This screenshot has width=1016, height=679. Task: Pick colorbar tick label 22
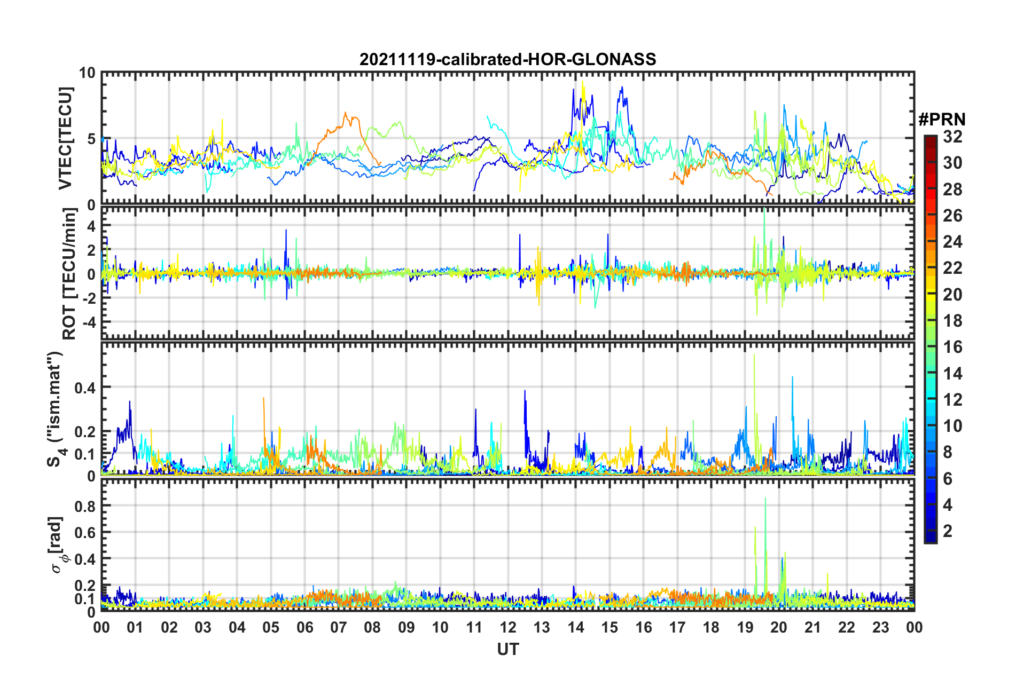coord(952,268)
